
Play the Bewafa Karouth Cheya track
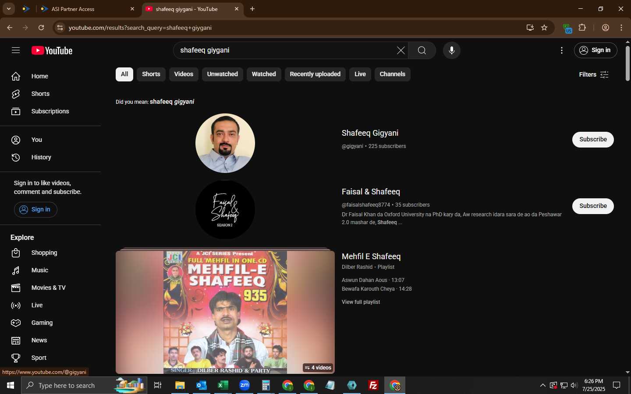coord(376,289)
